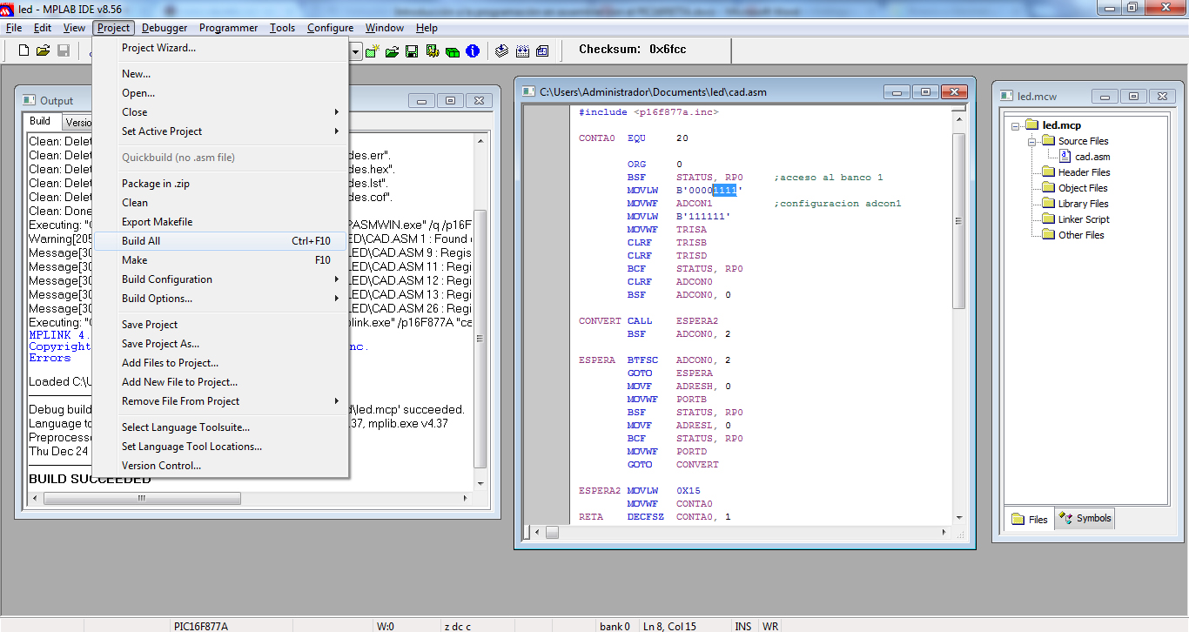Switch to Version Control tab in Output
1189x632 pixels.
pyautogui.click(x=77, y=123)
